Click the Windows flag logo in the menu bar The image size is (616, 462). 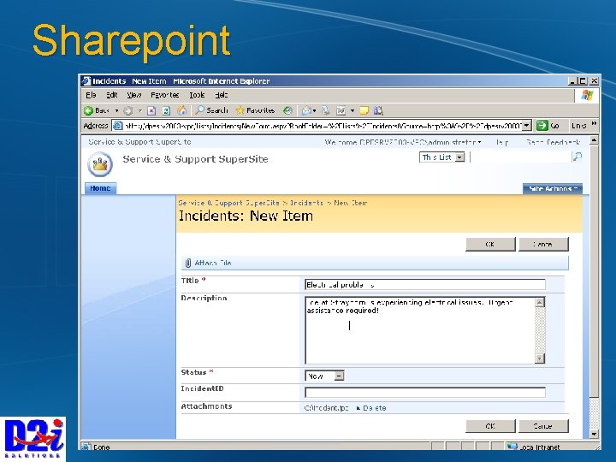click(587, 95)
